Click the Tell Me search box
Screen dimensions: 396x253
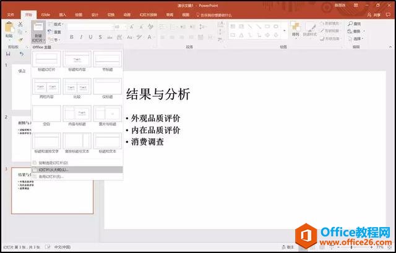point(214,15)
